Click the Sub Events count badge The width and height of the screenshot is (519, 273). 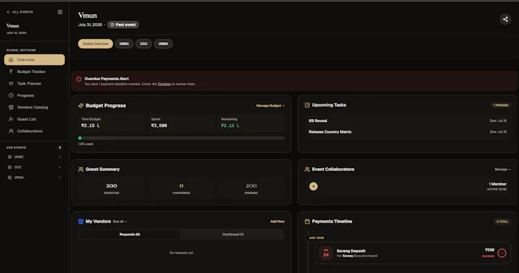(60, 147)
